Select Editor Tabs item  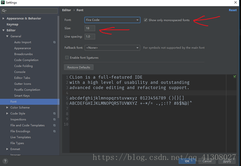pyautogui.click(x=22, y=78)
